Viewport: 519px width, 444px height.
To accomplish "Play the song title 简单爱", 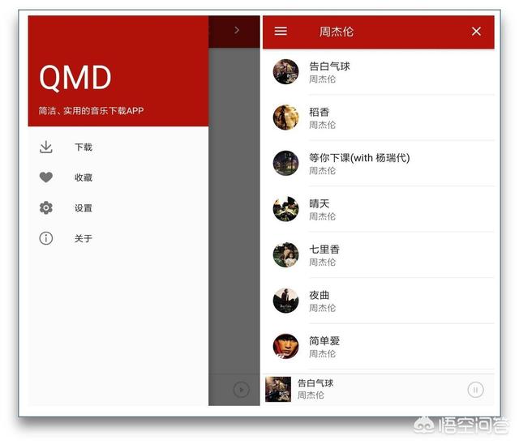I will pyautogui.click(x=324, y=341).
